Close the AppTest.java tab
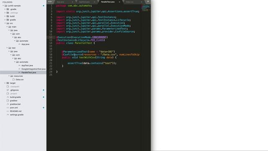 94,2
